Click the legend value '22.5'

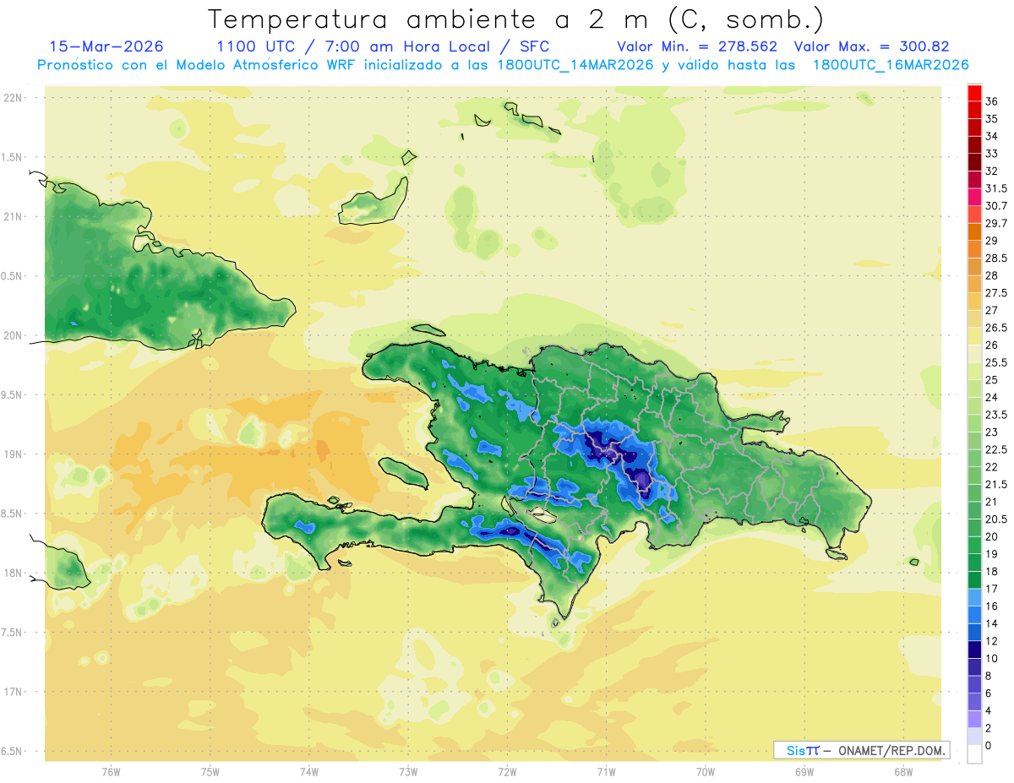996,449
